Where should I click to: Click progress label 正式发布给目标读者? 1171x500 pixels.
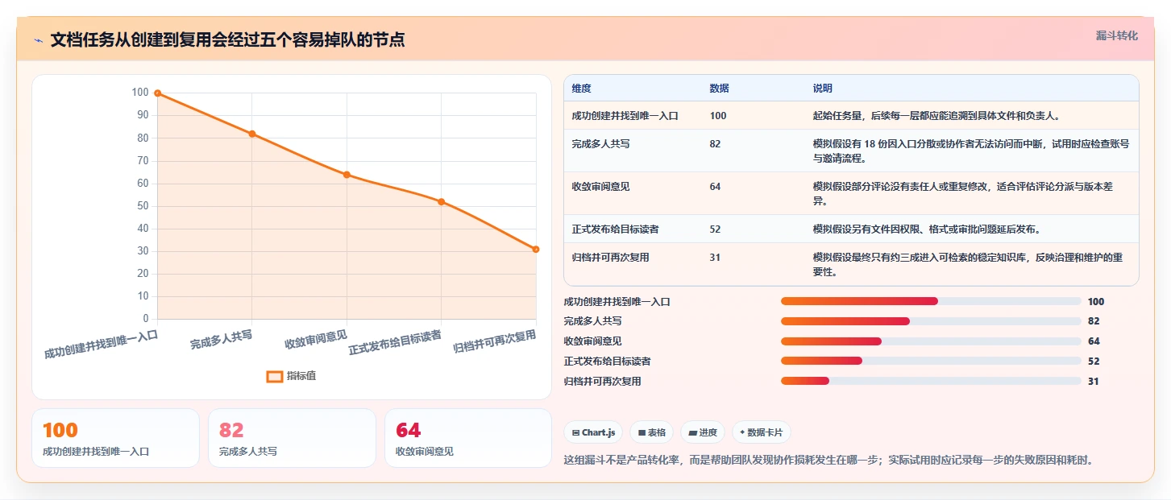pyautogui.click(x=608, y=362)
